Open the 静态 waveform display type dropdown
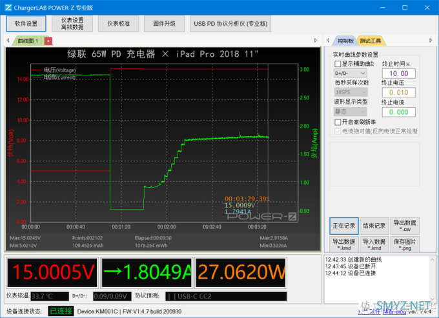Viewport: 439px width, 318px height. pyautogui.click(x=350, y=112)
